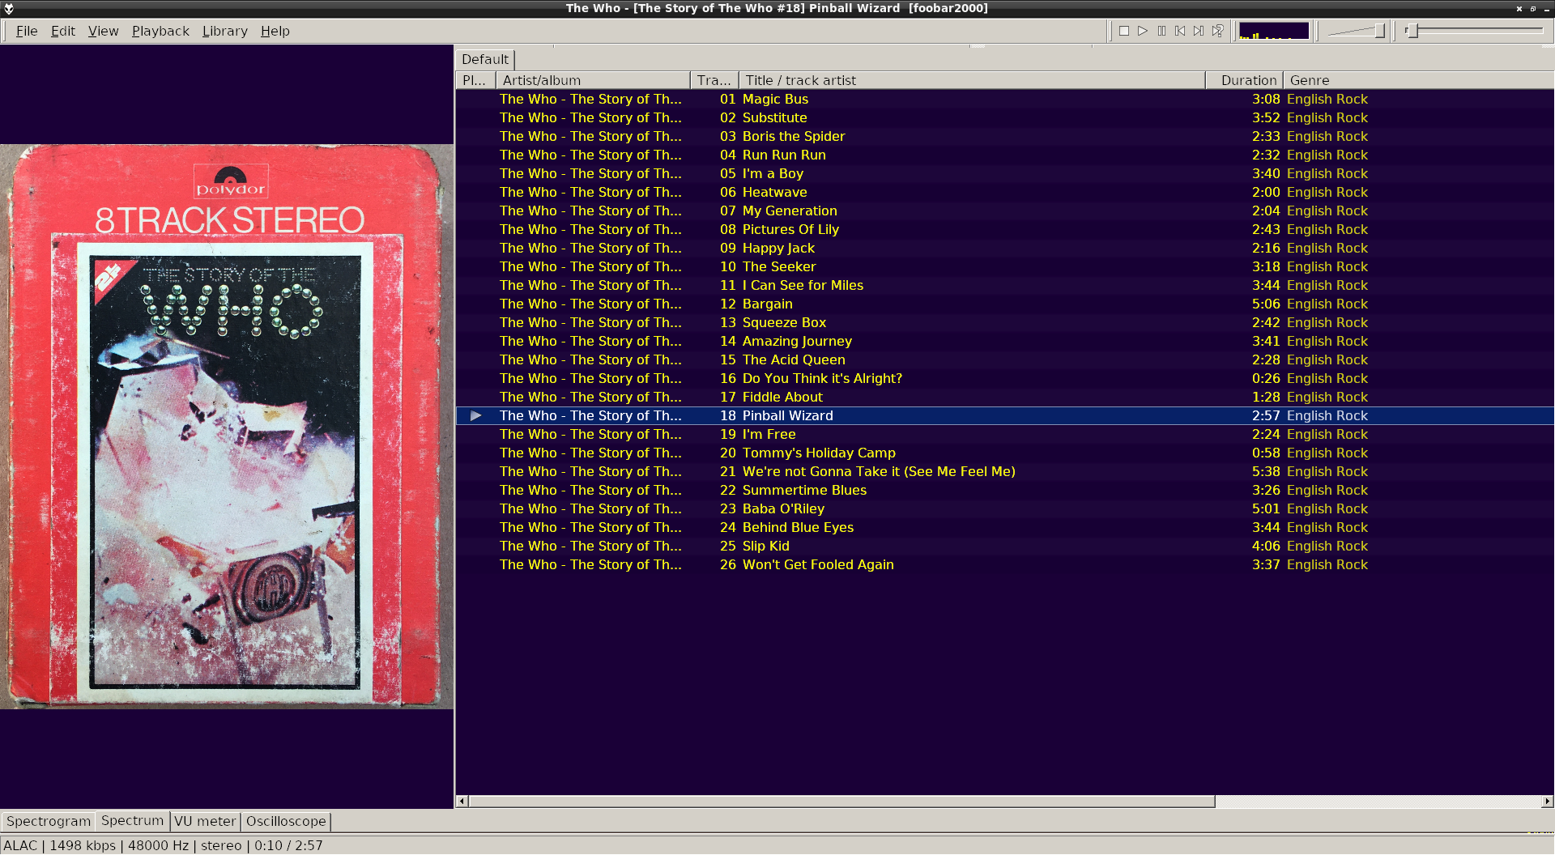Select the track Bargain
The image size is (1555, 855).
[1004, 304]
